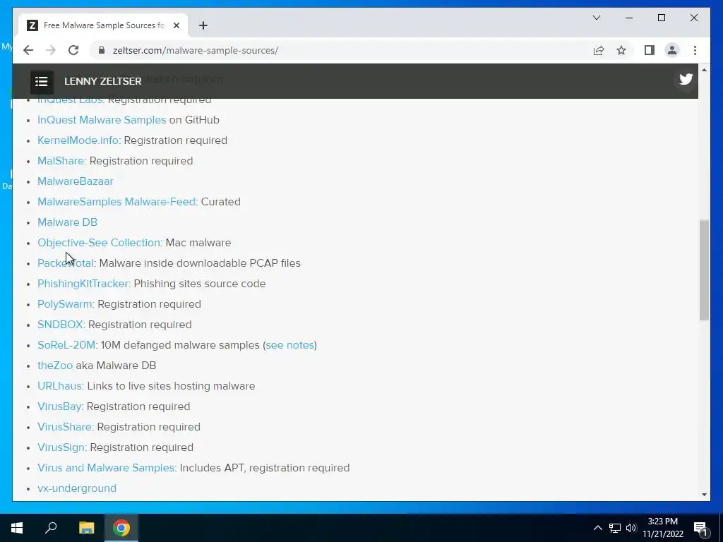Open notification center icon

click(700, 528)
